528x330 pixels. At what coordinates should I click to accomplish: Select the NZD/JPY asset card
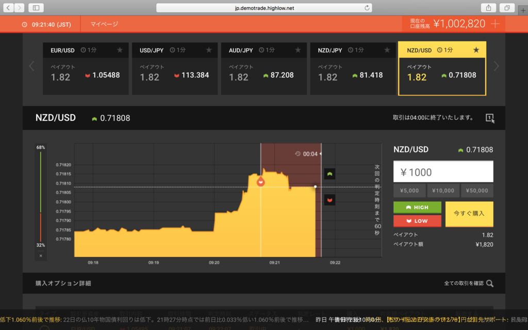click(x=353, y=69)
